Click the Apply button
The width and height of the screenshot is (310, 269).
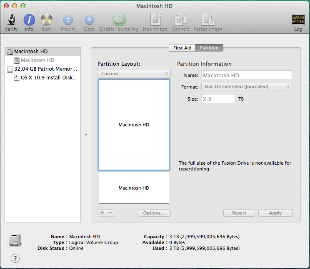[x=275, y=213]
